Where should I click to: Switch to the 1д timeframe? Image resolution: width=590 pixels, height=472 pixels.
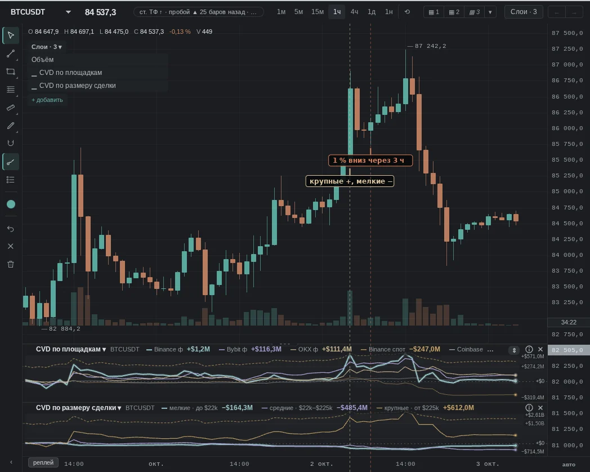tap(372, 12)
